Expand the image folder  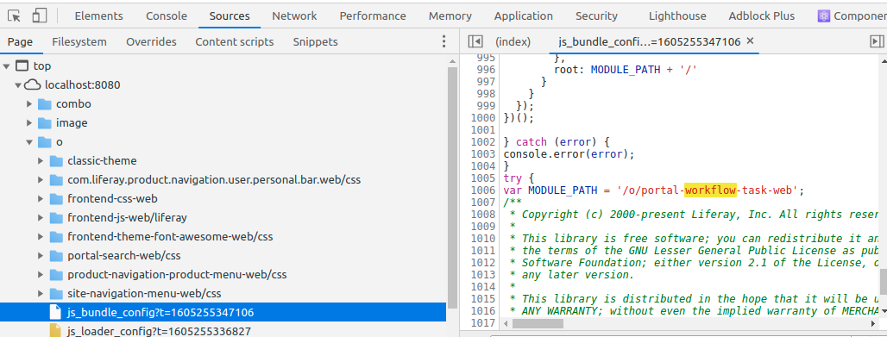[29, 122]
